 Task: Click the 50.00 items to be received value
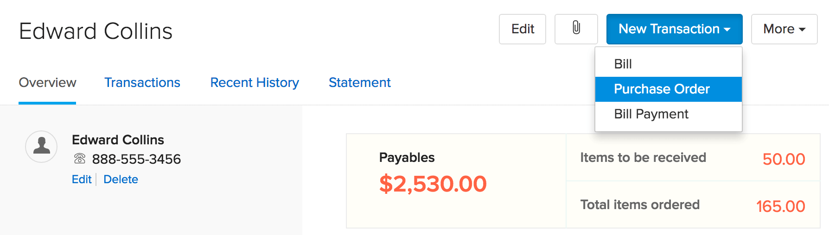click(x=784, y=159)
